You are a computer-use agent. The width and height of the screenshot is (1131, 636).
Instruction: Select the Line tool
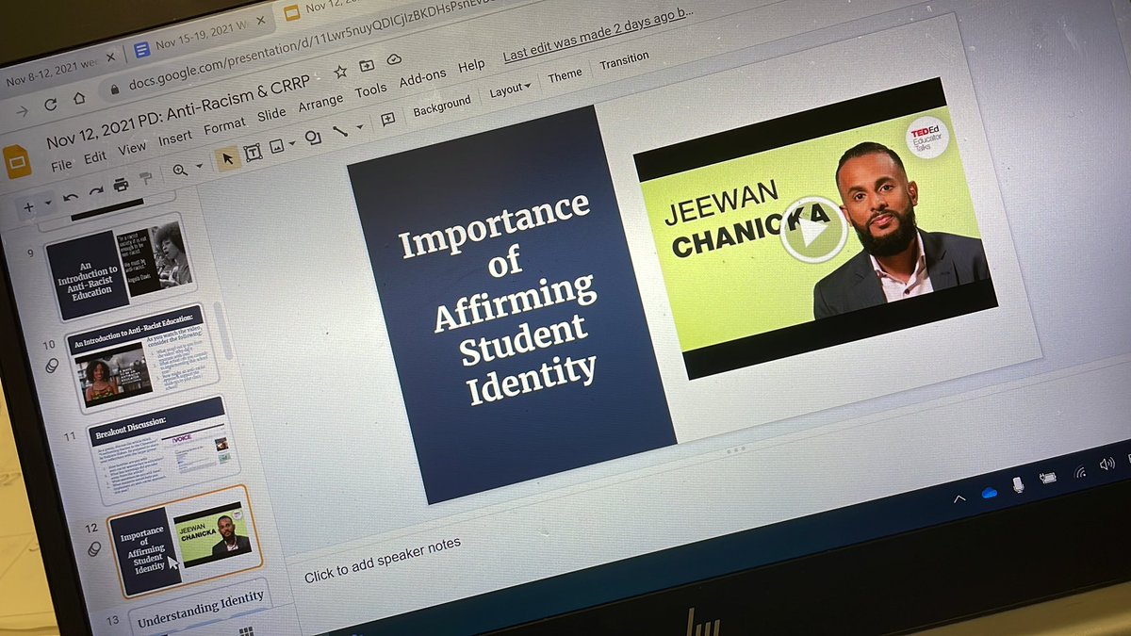[x=339, y=131]
